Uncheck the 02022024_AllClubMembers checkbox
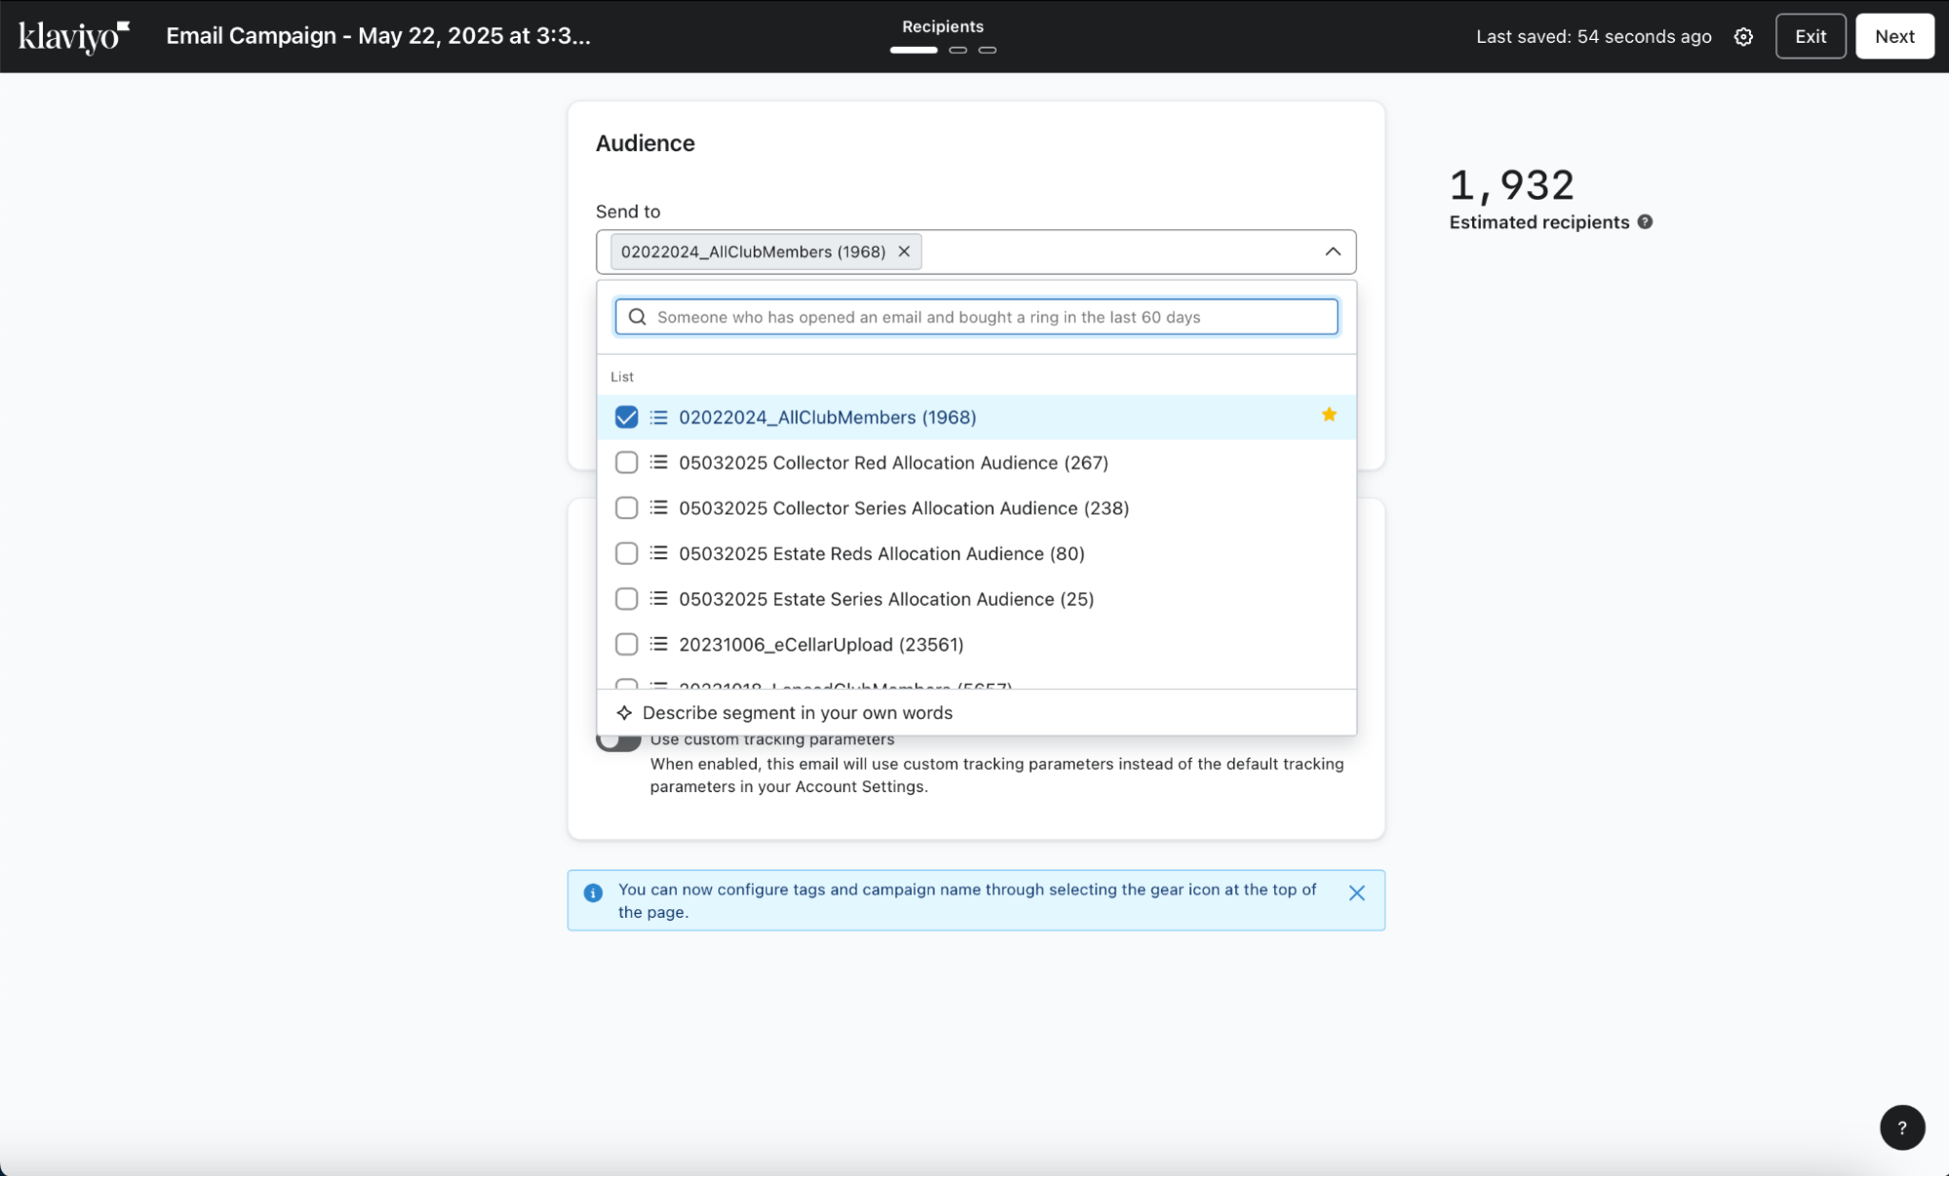Image resolution: width=1949 pixels, height=1177 pixels. tap(626, 417)
